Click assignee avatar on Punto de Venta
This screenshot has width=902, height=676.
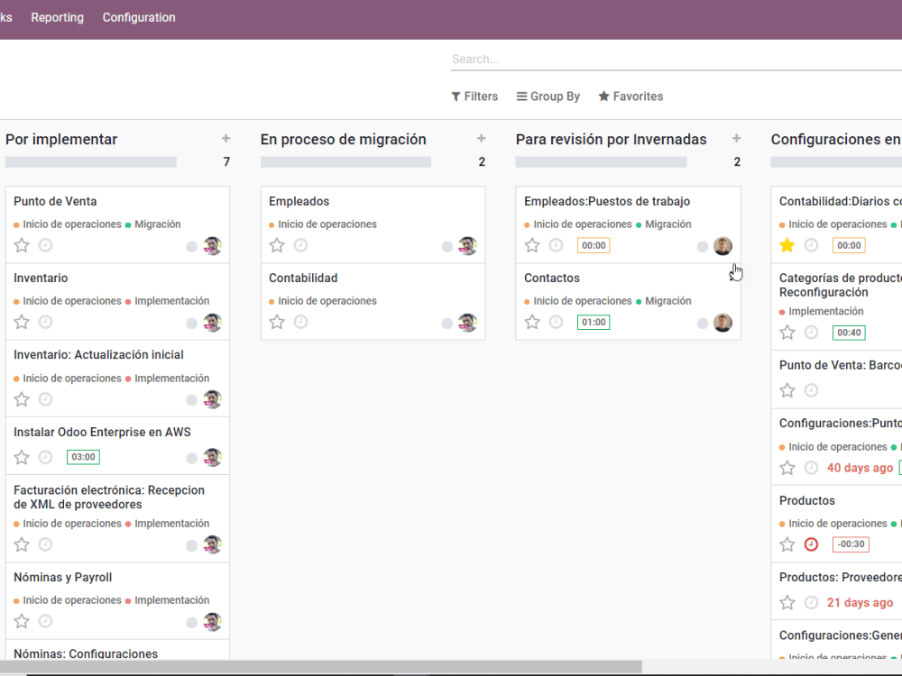point(212,246)
